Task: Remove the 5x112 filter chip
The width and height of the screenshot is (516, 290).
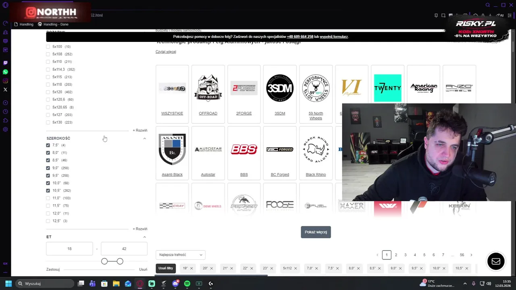Action: 295,268
